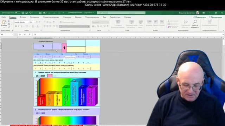Toggle Italic (К) formatting
Image resolution: width=225 pixels, height=126 pixels.
tap(19, 26)
